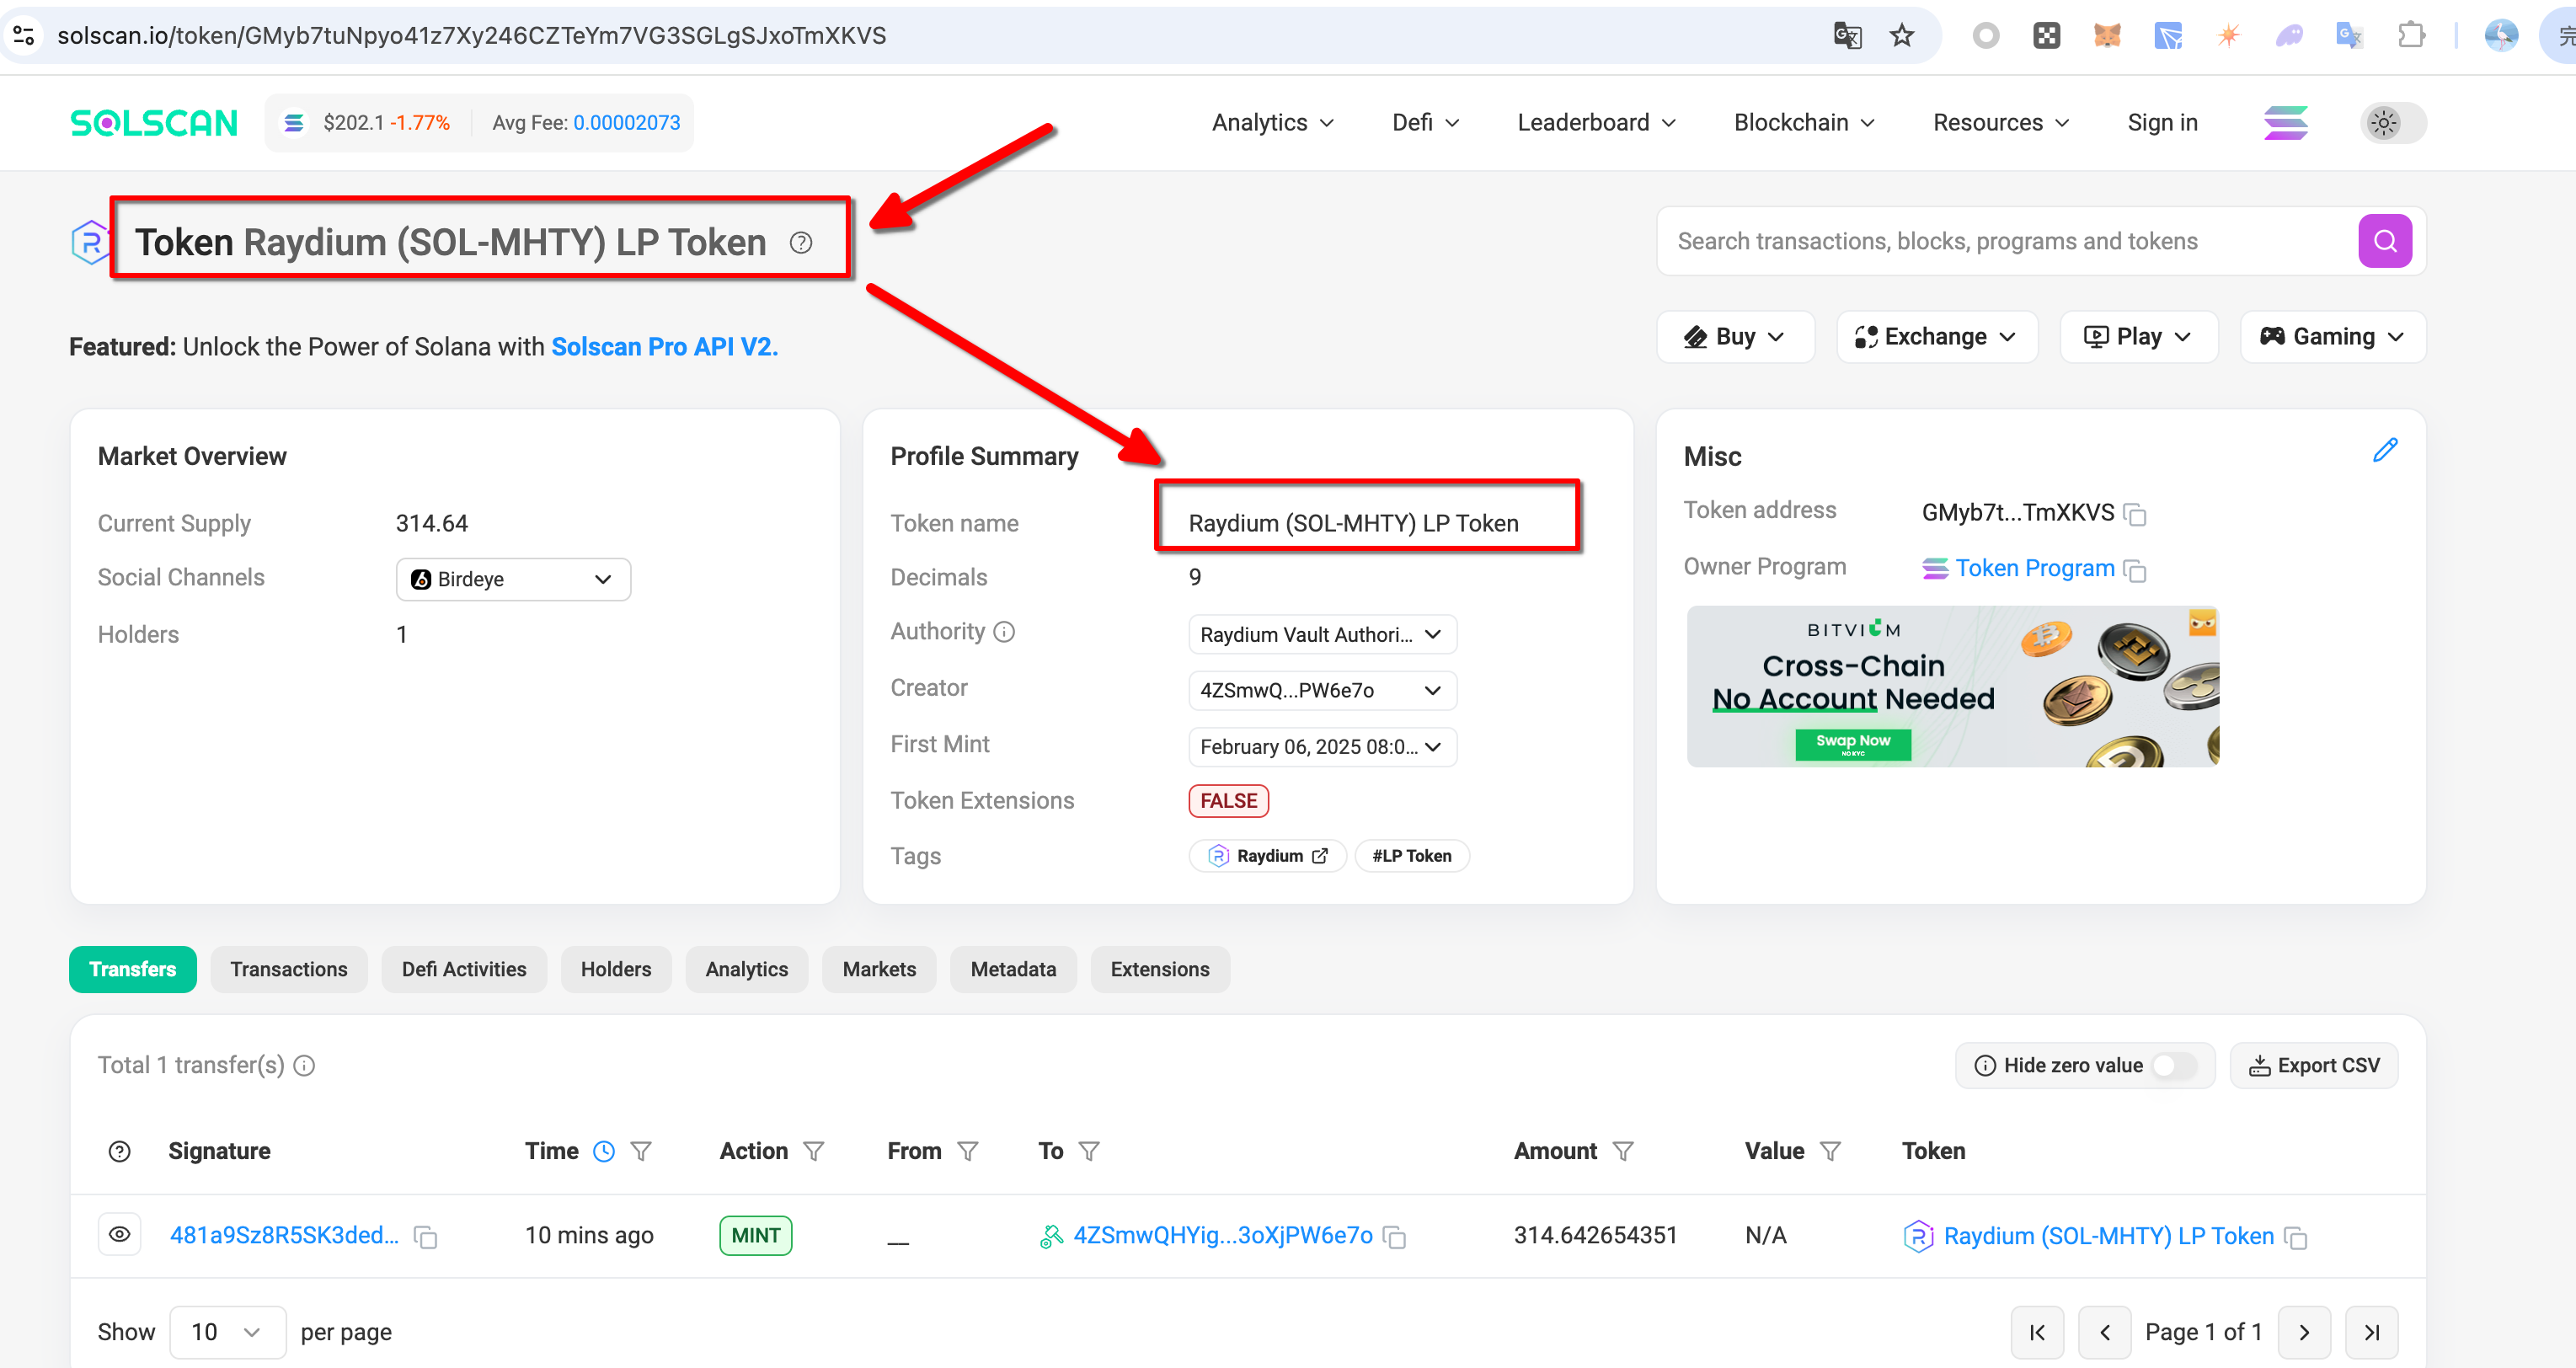Click the Export CSV button
Screen dimensions: 2576x1368
coord(2313,1066)
